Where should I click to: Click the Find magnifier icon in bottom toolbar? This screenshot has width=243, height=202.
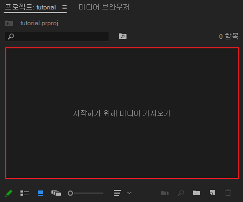(x=181, y=193)
